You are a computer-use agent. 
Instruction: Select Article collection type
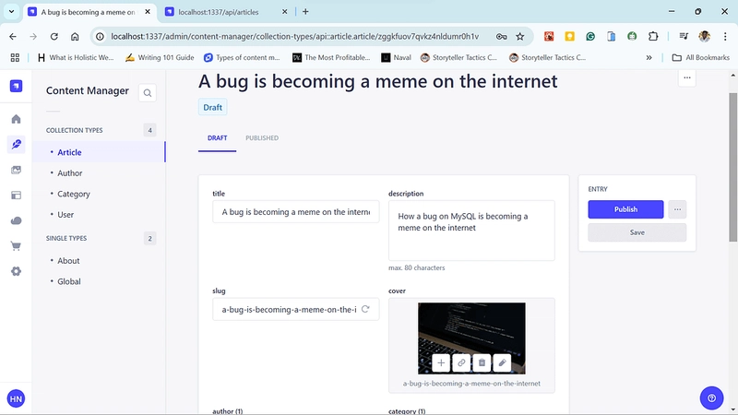(99, 152)
